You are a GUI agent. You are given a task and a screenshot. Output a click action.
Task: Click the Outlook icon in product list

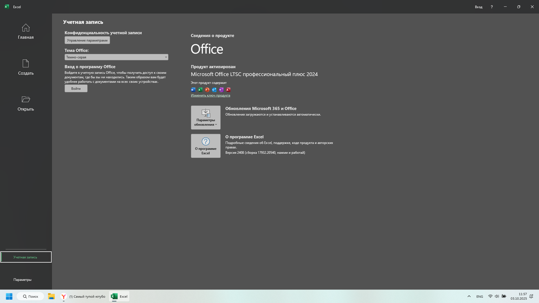click(x=214, y=90)
